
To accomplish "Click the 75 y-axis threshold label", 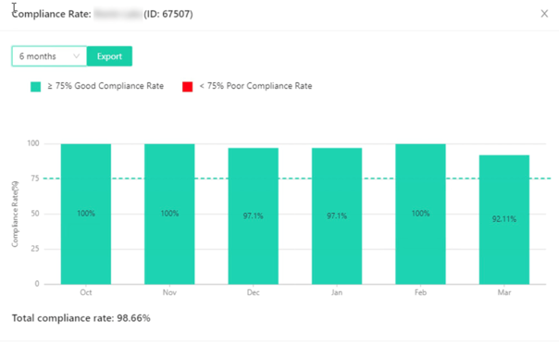I will click(35, 178).
